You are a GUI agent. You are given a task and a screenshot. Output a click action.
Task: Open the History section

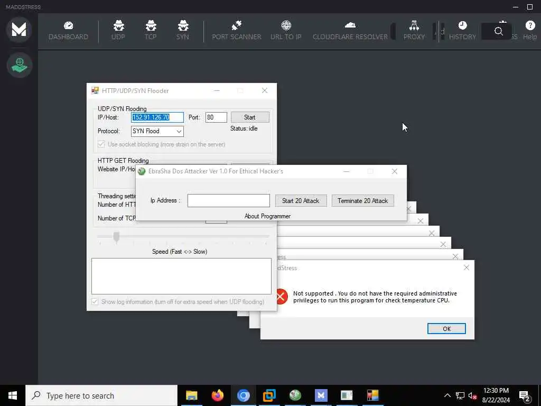coord(462,30)
